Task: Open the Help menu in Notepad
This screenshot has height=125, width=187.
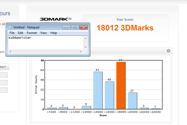Action: pyautogui.click(x=54, y=33)
